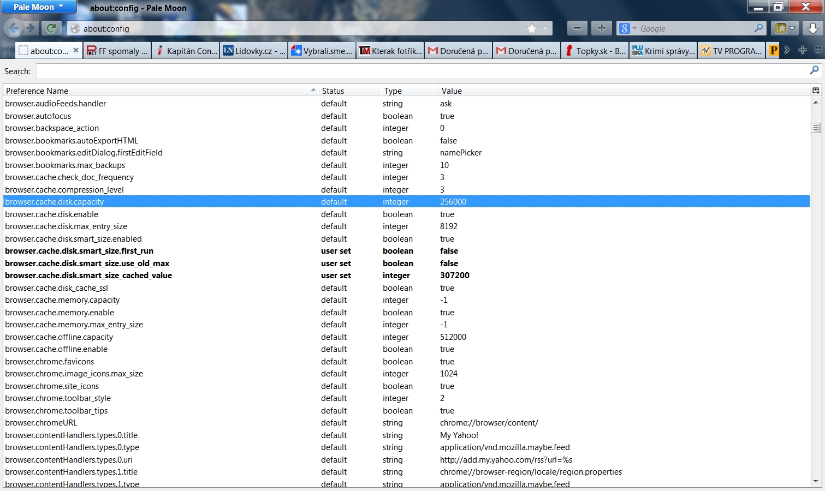Select the highlighted browser.cache.disk.capacity row

pyautogui.click(x=407, y=202)
